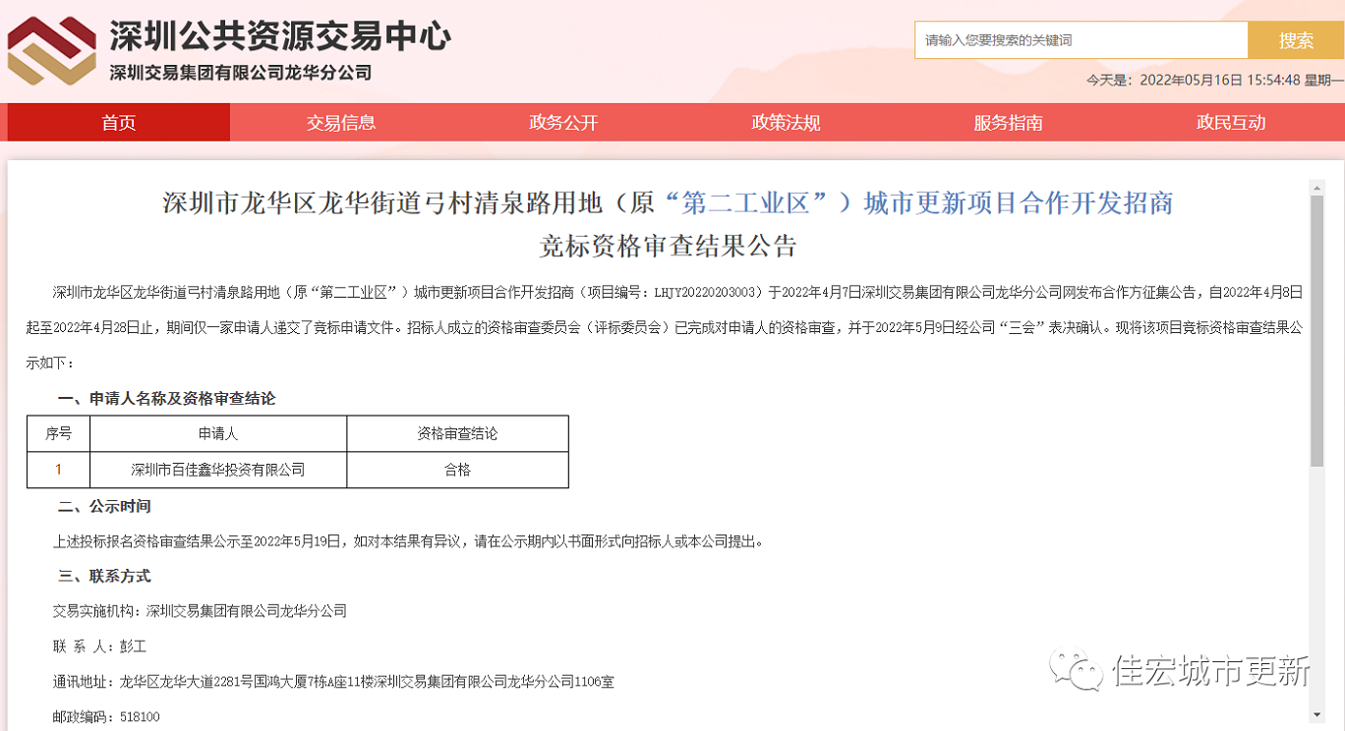Viewport: 1345px width, 731px height.
Task: Click the red diamond site logo
Action: click(52, 49)
